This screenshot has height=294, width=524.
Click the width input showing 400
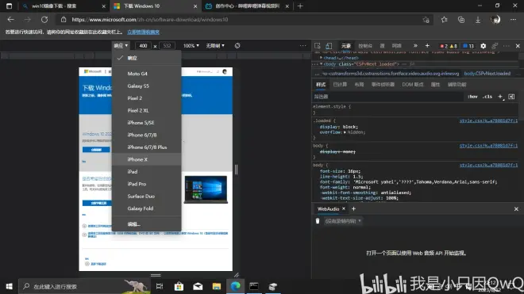[143, 46]
